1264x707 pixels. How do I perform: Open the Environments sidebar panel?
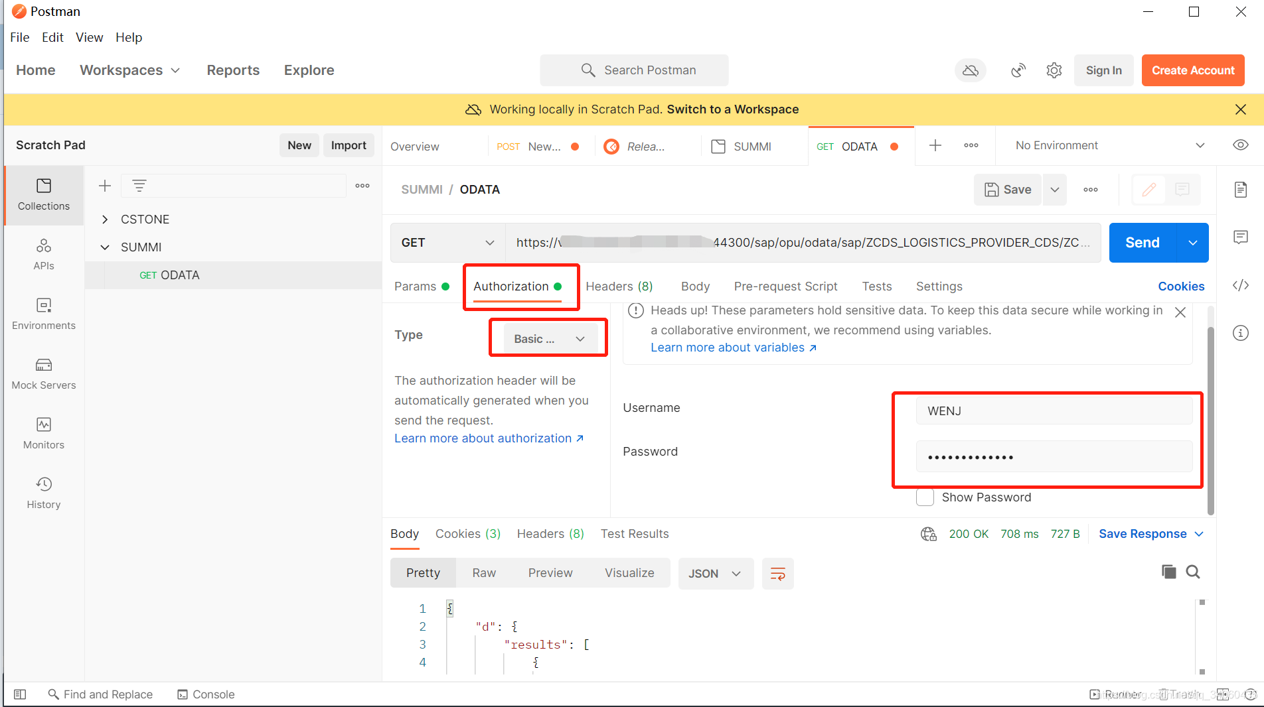[x=44, y=314]
